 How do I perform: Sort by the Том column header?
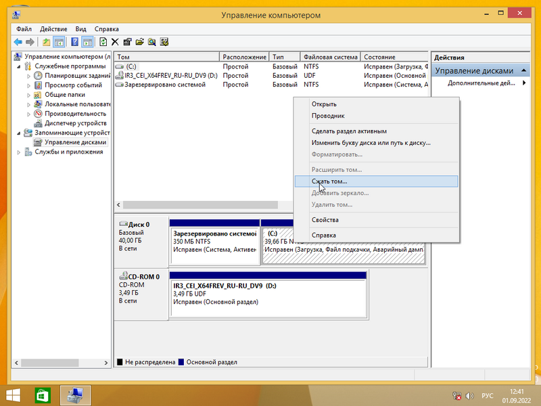167,57
